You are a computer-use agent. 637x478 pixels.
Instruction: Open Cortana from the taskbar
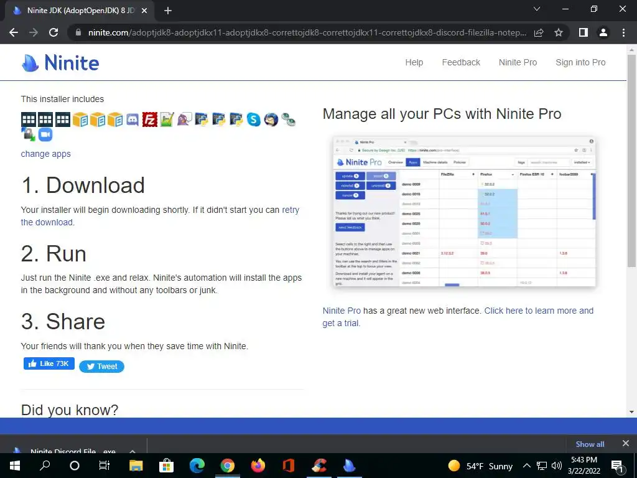coord(75,466)
